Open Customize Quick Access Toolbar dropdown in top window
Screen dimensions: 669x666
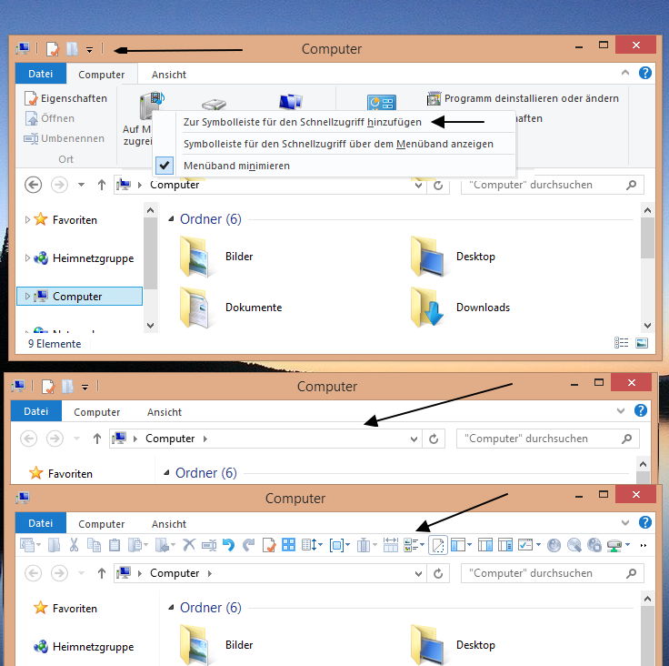[90, 50]
